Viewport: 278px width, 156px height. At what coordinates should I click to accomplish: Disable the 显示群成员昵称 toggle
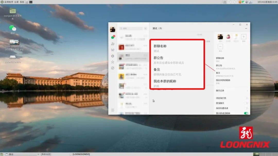point(246,113)
